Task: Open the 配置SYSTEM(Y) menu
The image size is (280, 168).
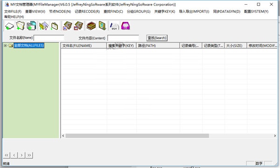Action: click(x=256, y=11)
